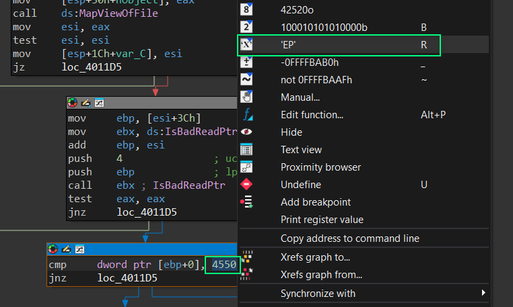Click the red diamond Undefine icon
This screenshot has width=513, height=307.
coord(246,184)
